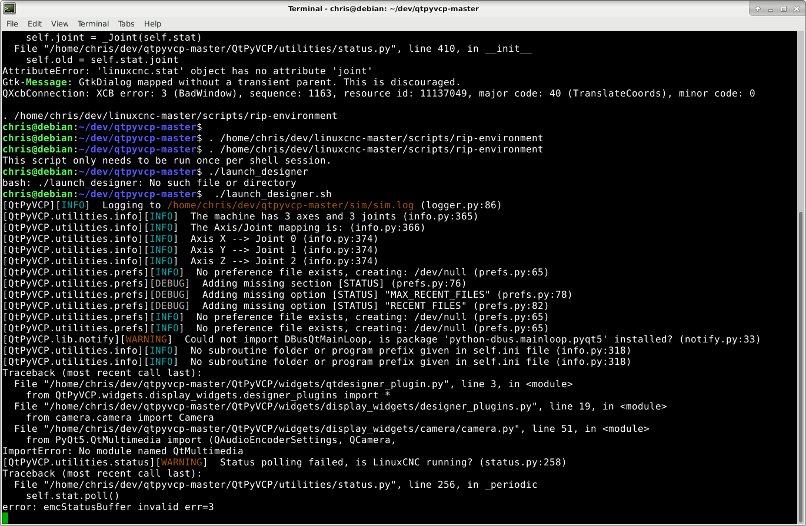Screen dimensions: 806x526
Task: Open the File menu
Action: 12,24
